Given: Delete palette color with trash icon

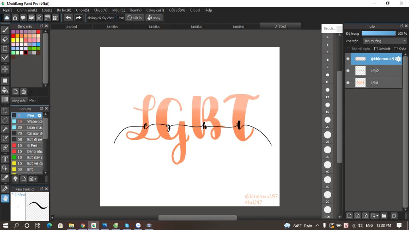Looking at the screenshot, I should 24,92.
